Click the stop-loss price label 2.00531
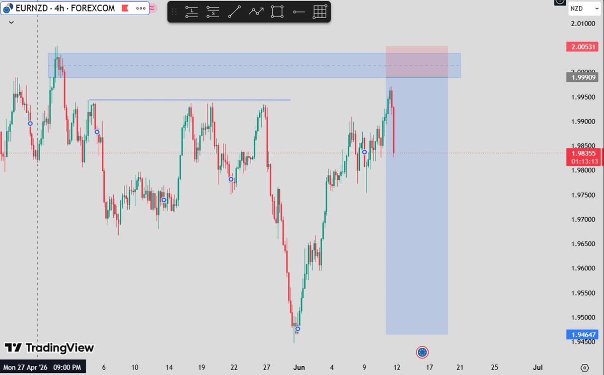Viewport: 604px width, 375px height. click(582, 47)
